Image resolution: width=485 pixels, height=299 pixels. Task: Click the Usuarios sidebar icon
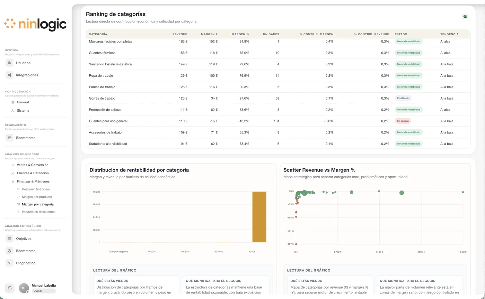tap(9, 63)
